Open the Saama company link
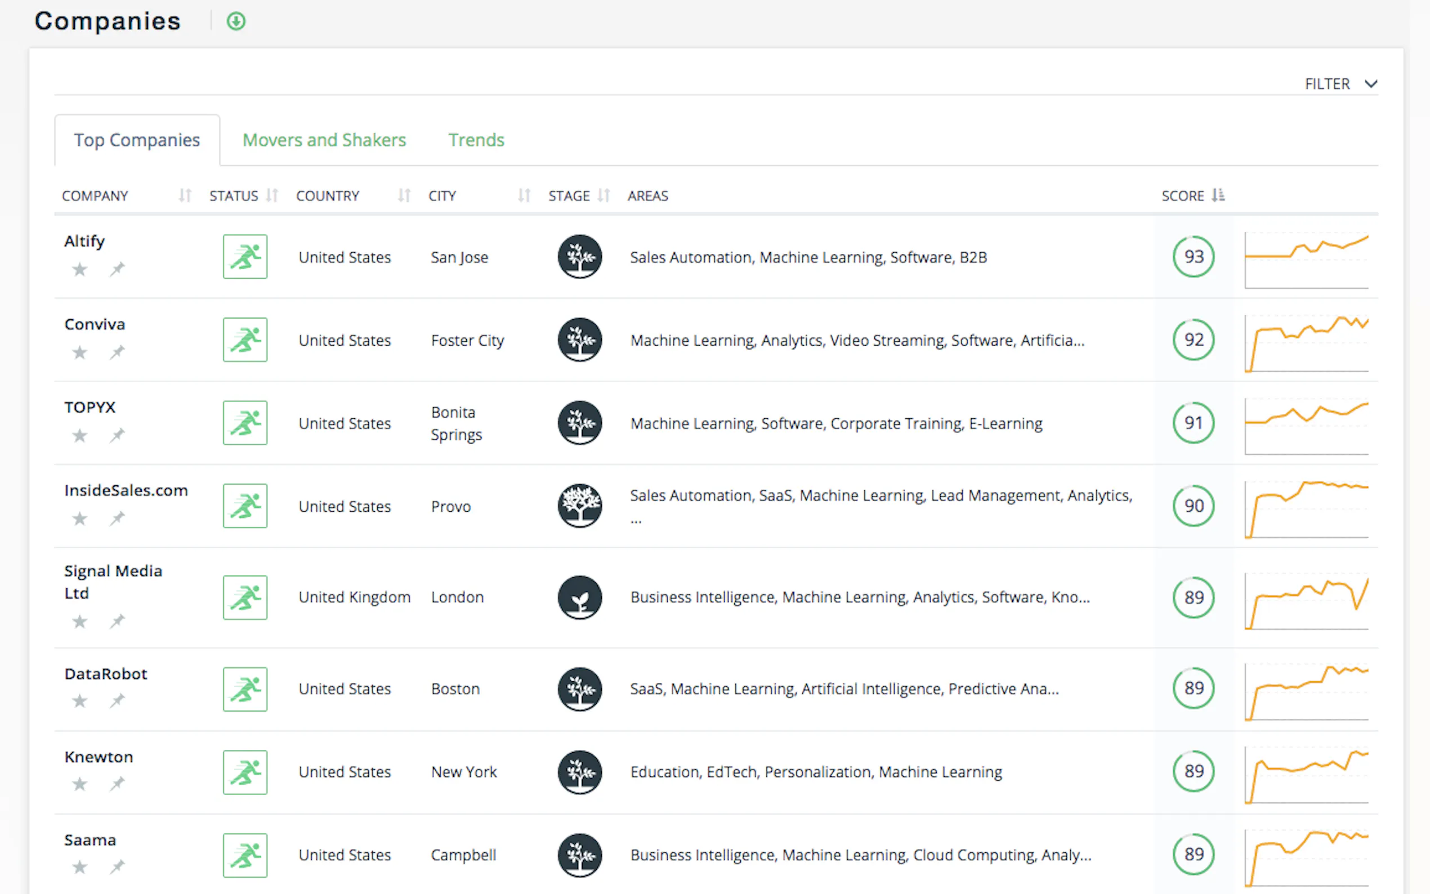 [x=90, y=839]
